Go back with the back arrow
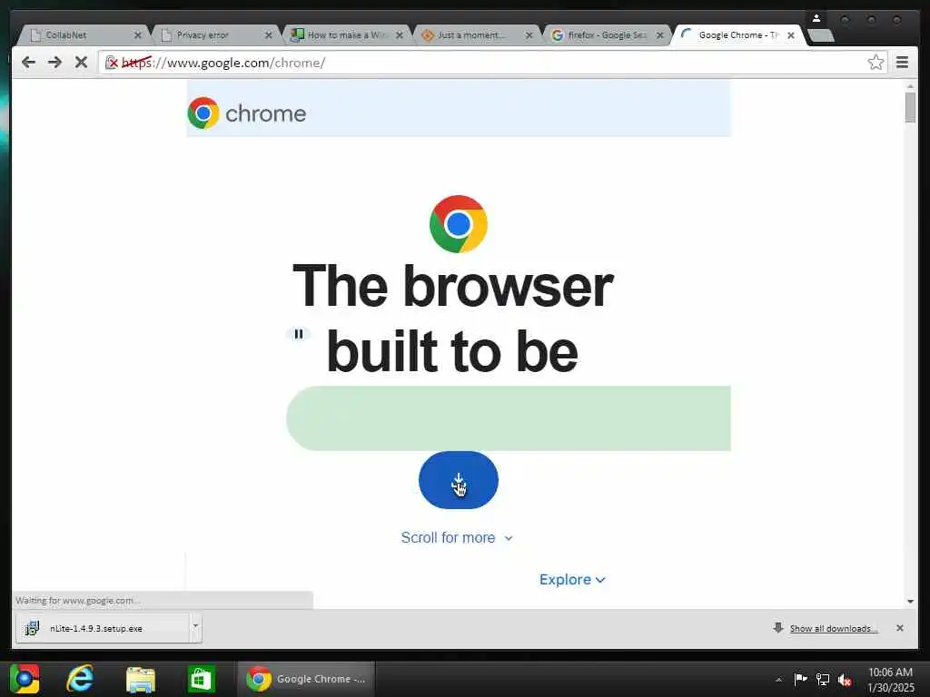The height and width of the screenshot is (697, 930). (28, 63)
